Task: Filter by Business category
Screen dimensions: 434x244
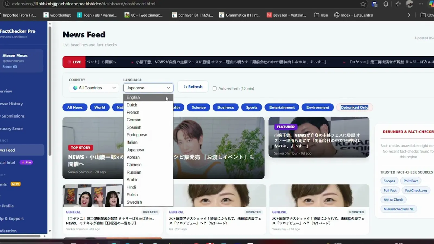Action: (x=226, y=107)
